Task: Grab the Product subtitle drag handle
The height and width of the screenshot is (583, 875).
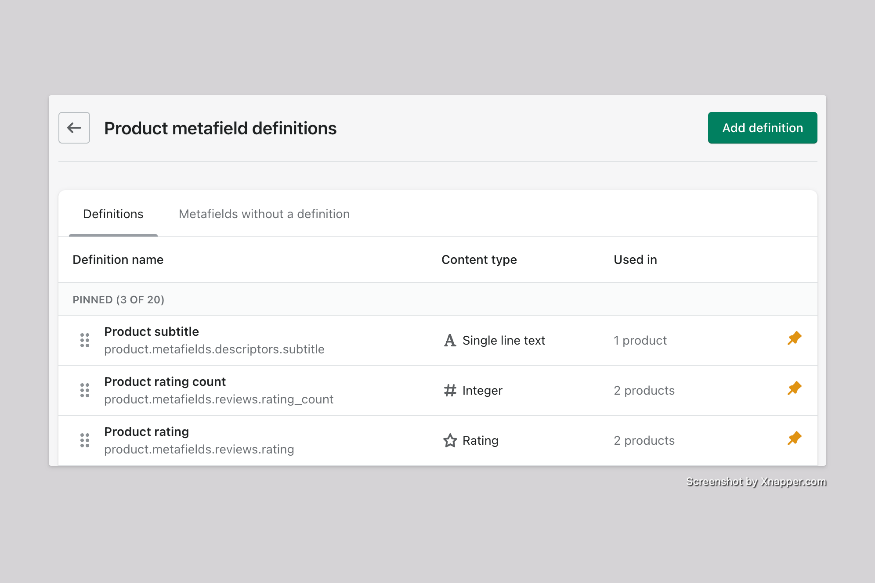Action: [85, 340]
